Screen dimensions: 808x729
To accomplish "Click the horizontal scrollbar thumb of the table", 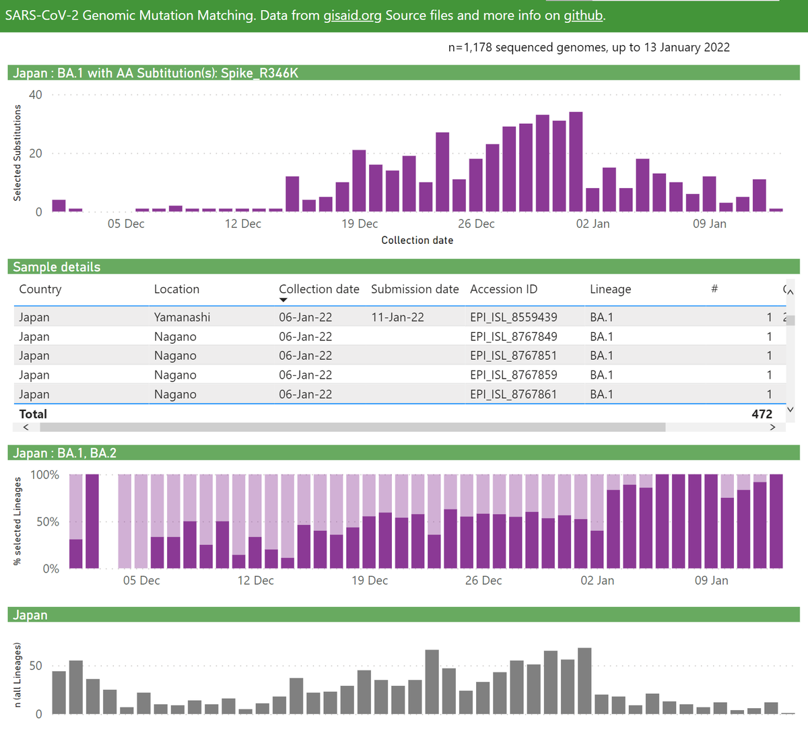I will [353, 427].
